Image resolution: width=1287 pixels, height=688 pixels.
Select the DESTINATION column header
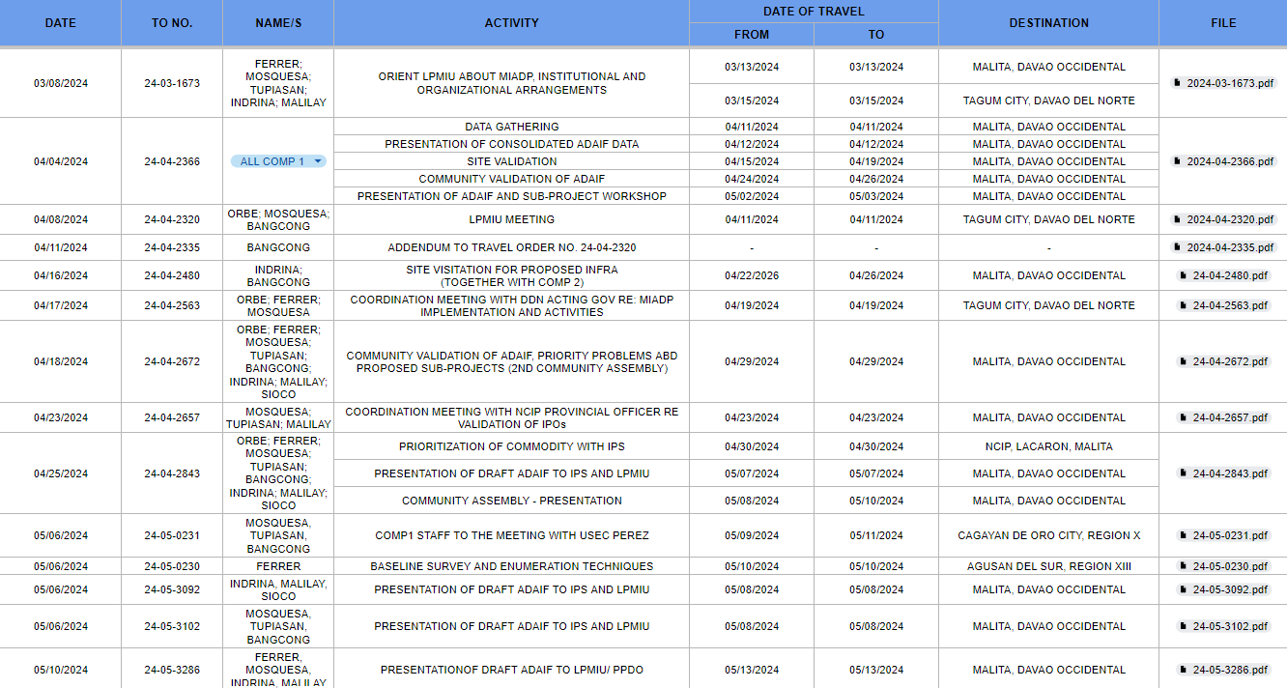click(1048, 22)
